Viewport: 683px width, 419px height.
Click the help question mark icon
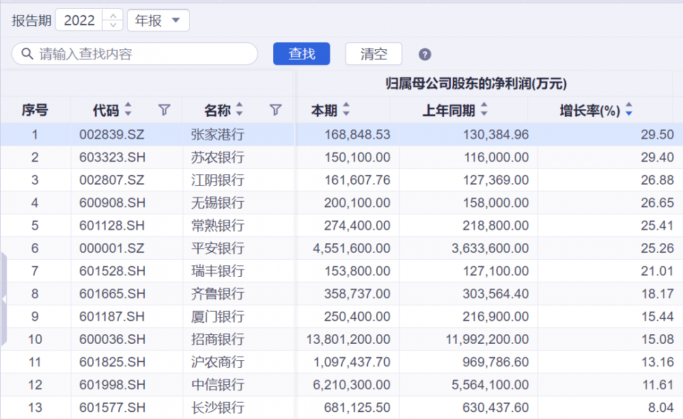point(425,55)
